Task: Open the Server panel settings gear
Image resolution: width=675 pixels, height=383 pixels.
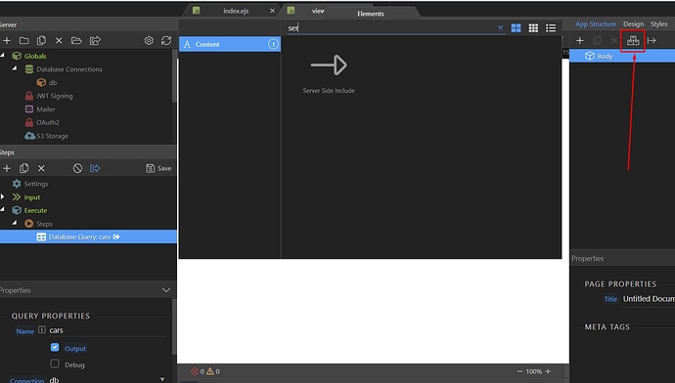Action: pyautogui.click(x=149, y=40)
